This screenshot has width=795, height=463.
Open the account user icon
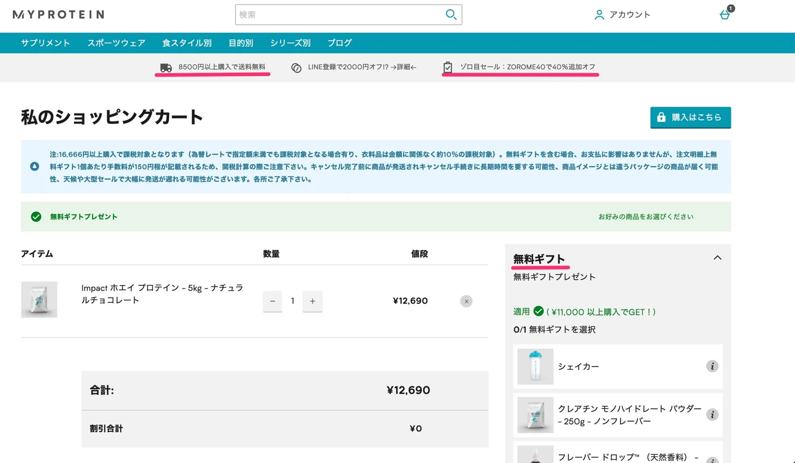coord(599,15)
